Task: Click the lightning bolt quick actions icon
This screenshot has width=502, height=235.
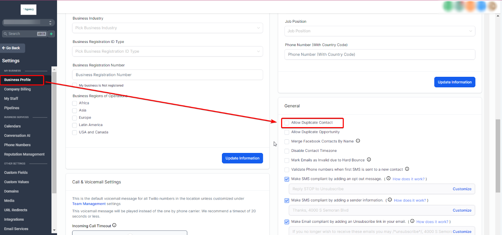Action: pyautogui.click(x=51, y=34)
